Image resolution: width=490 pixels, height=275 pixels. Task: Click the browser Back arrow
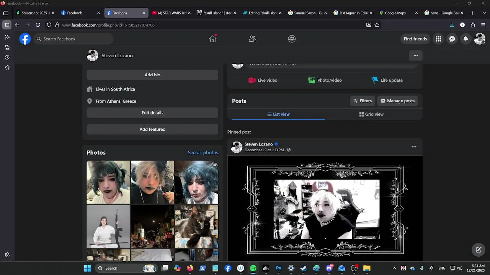(x=17, y=25)
